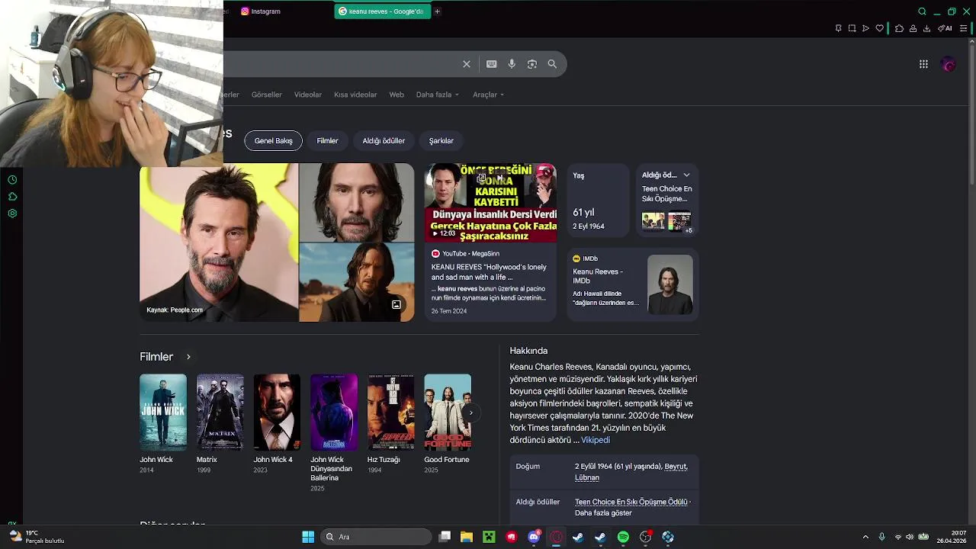This screenshot has width=976, height=549.
Task: Open the Easy Setup sliders icon
Action: pos(964,28)
